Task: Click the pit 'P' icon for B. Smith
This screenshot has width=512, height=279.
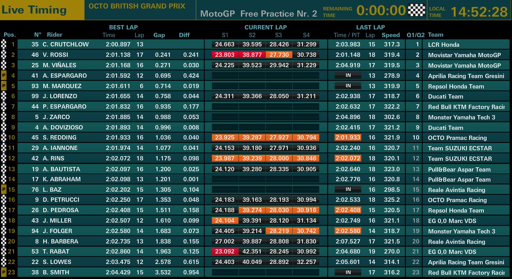Action: coord(4,272)
